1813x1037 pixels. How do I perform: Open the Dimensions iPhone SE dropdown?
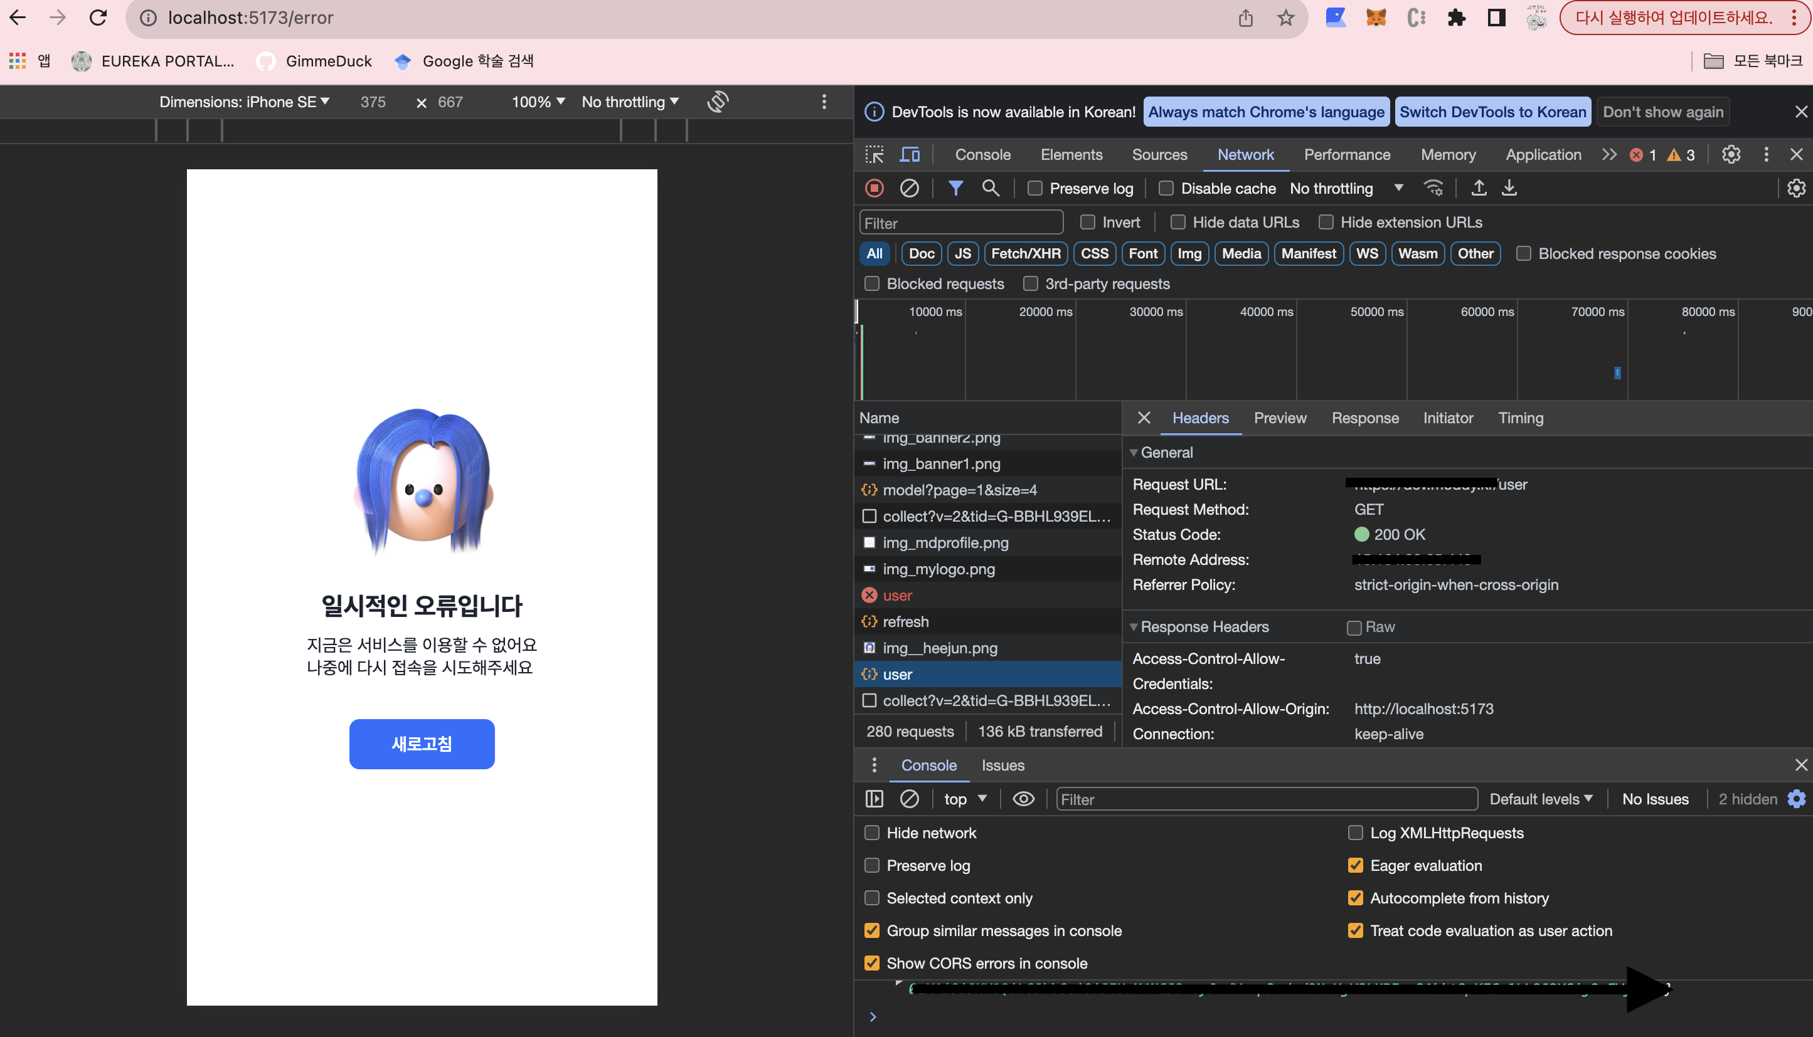(x=244, y=102)
